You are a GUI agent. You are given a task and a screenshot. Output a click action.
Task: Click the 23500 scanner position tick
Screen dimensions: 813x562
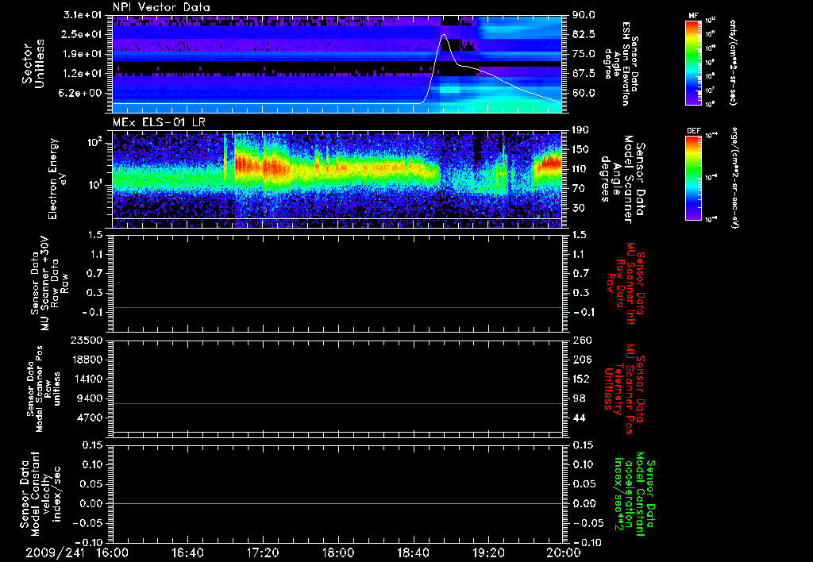coord(88,340)
